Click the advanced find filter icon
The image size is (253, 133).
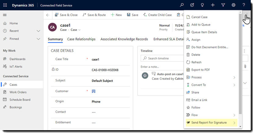pyautogui.click(x=223, y=5)
